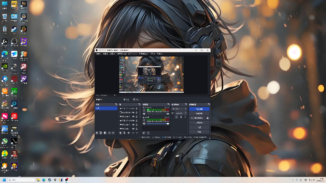The height and width of the screenshot is (183, 326).
Task: Open second mixer channel three-dot options menu
Action: [x=144, y=120]
